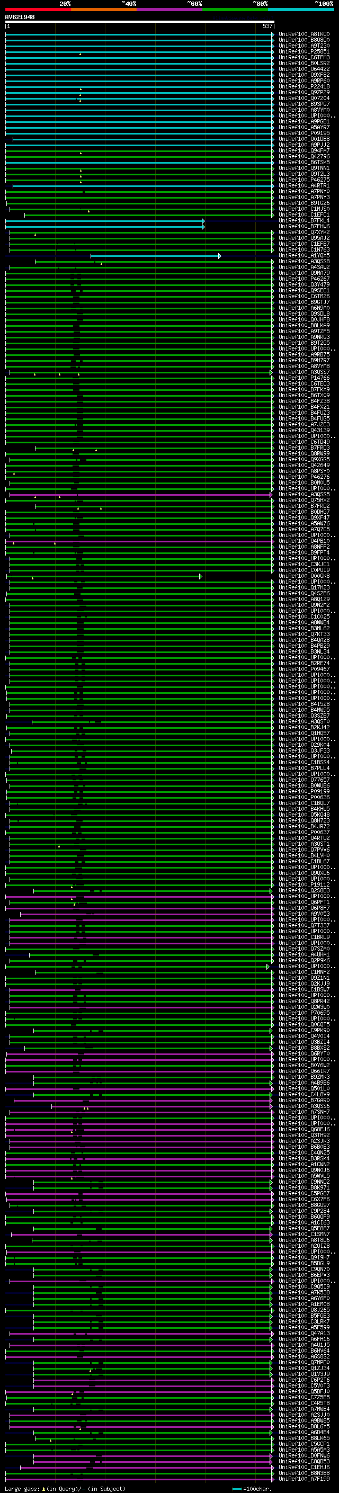The width and height of the screenshot is (339, 1493).
Task: Click the UniRef100_B7FHW6 label
Action: click(x=304, y=227)
